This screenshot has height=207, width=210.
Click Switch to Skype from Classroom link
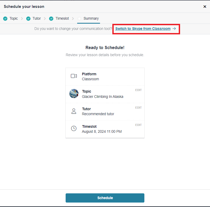point(143,29)
